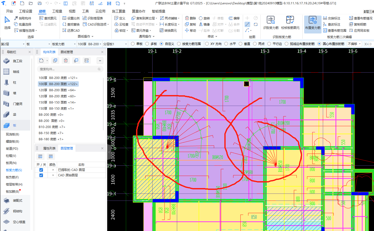374x231 pixels.
Task: Click new component icon in 构件列表
Action: pyautogui.click(x=41, y=61)
